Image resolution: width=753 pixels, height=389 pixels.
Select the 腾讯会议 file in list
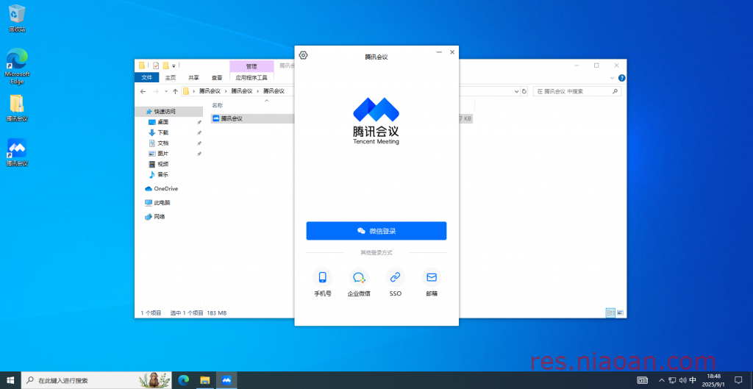[232, 118]
